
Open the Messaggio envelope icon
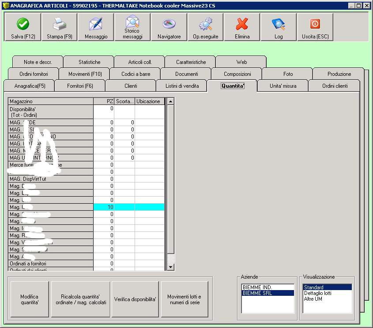96,24
